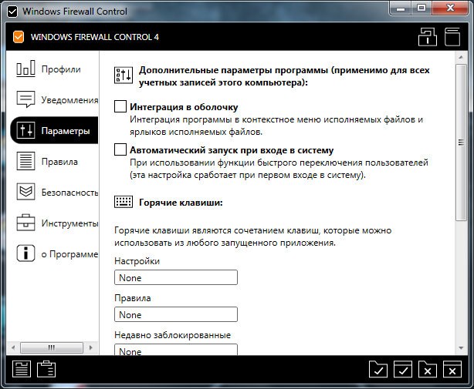This screenshot has height=389, width=474.
Task: Click the title bar checkbox app icon
Action: pyautogui.click(x=12, y=12)
